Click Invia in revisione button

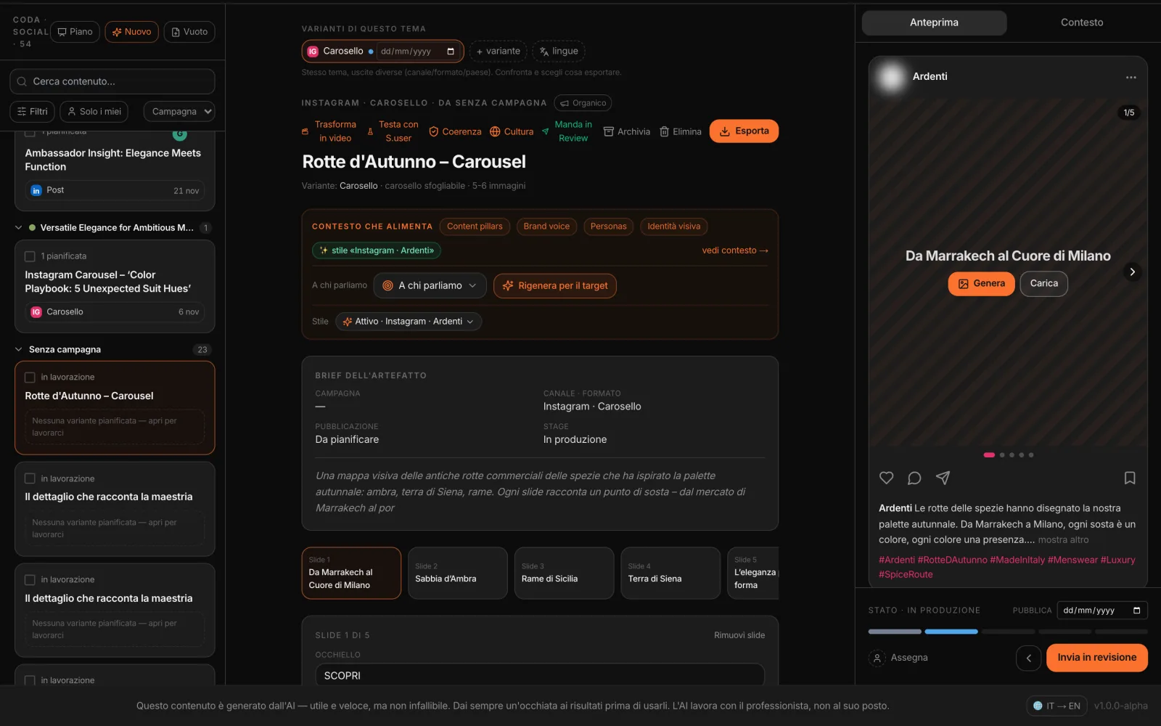point(1096,658)
